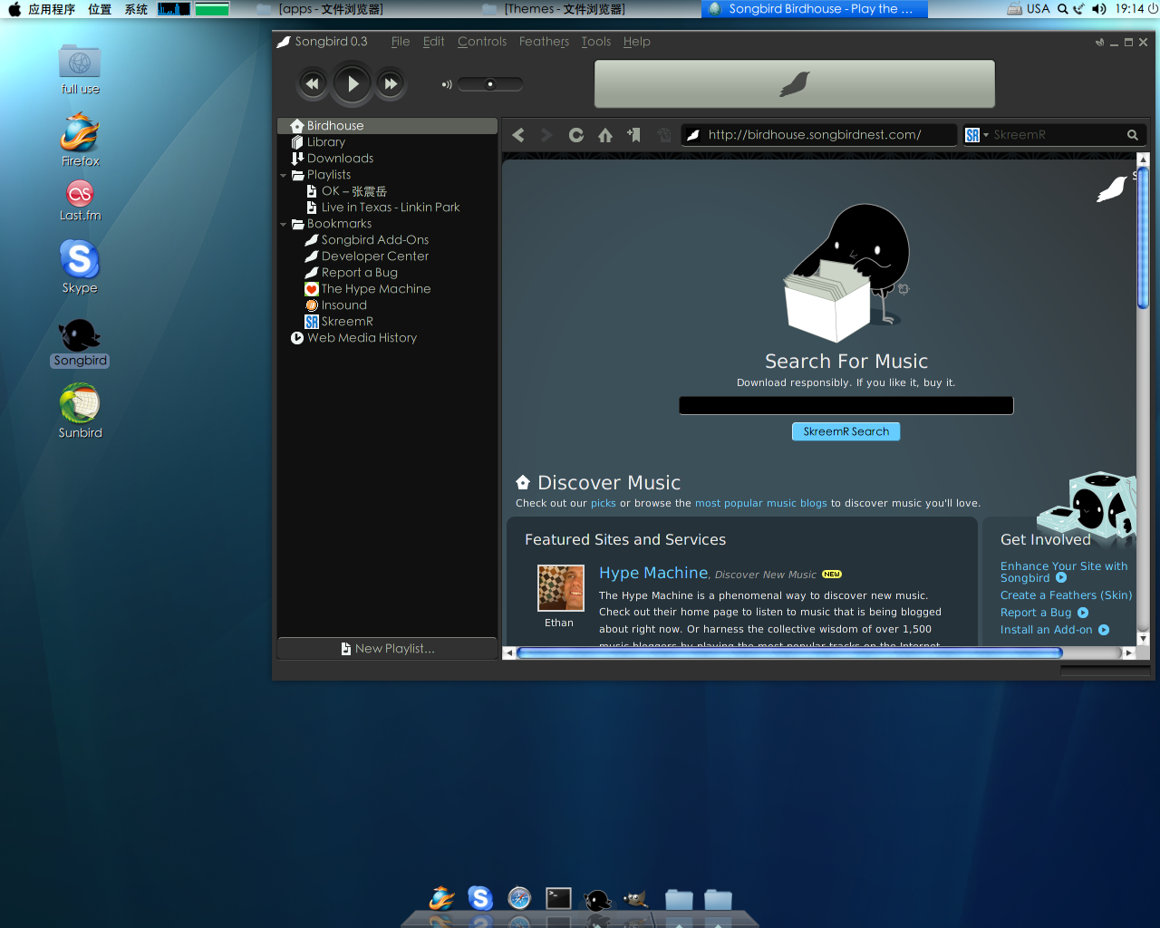
Task: Switch to the Themes file browser window
Action: click(563, 9)
